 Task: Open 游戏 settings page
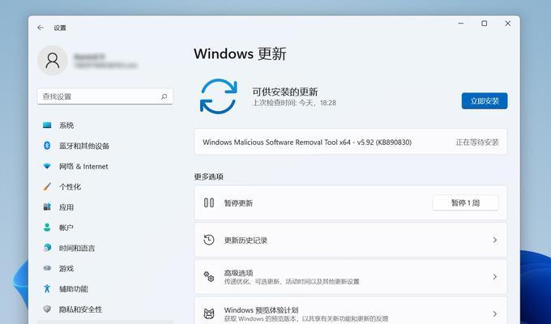click(105, 268)
